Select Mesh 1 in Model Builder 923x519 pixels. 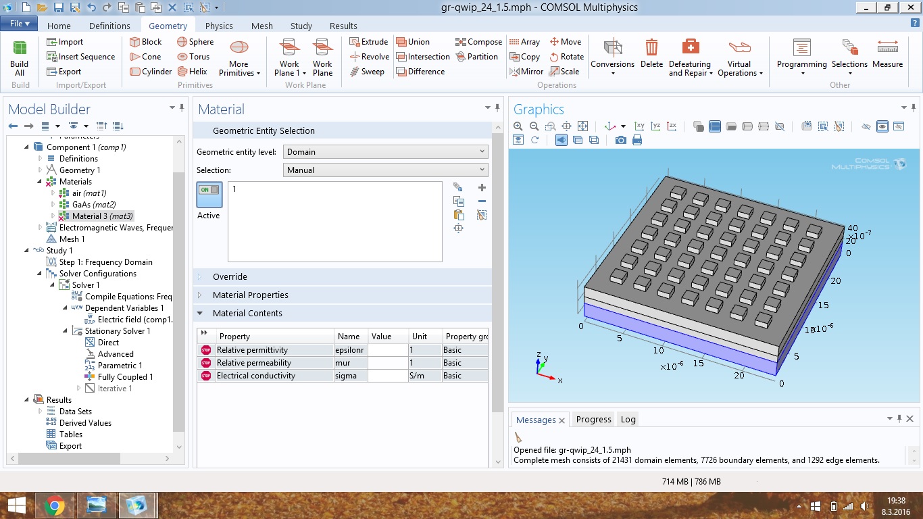[66, 239]
